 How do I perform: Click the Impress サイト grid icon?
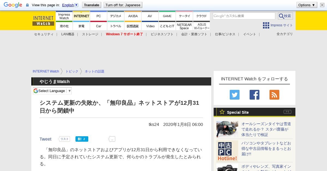pos(266,25)
